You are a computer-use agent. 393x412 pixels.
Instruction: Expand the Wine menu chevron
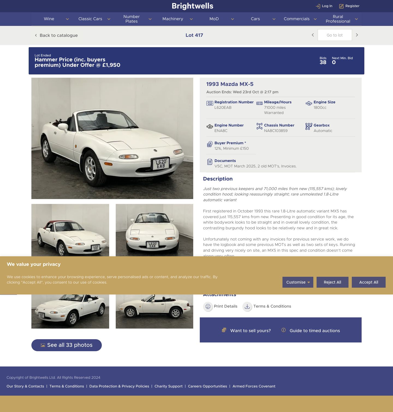click(67, 19)
